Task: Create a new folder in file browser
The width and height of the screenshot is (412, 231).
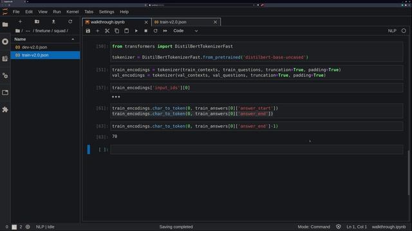Action: click(x=37, y=22)
